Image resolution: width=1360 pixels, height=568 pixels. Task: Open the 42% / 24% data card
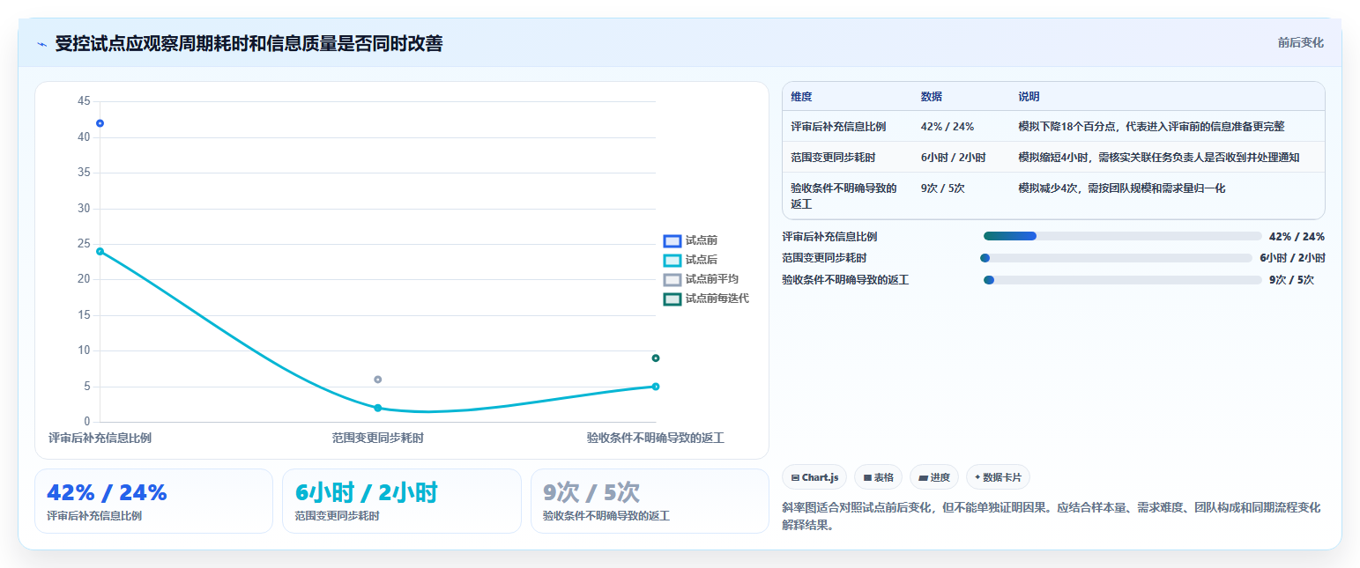(153, 501)
